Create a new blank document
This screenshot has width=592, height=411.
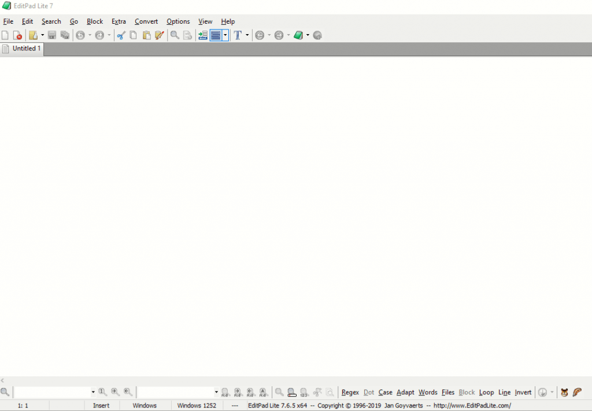tap(5, 35)
